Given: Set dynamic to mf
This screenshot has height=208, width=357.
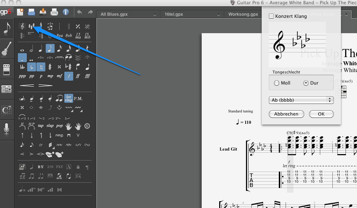Looking at the screenshot, I should (59, 76).
